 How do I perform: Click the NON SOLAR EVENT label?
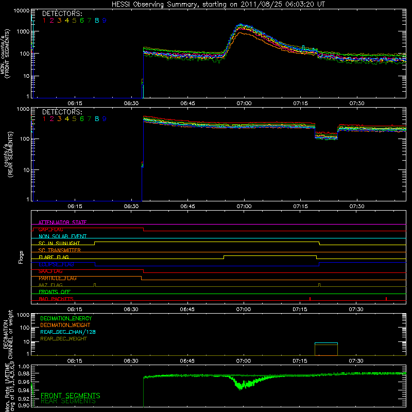(62, 236)
